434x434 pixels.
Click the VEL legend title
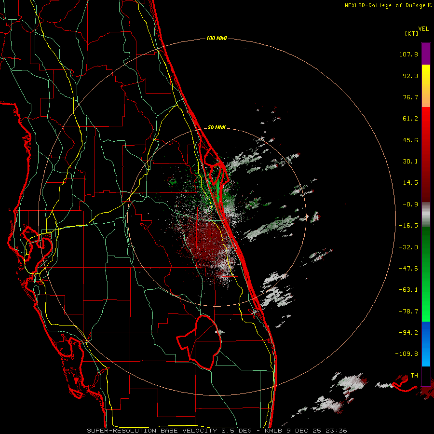click(x=423, y=29)
